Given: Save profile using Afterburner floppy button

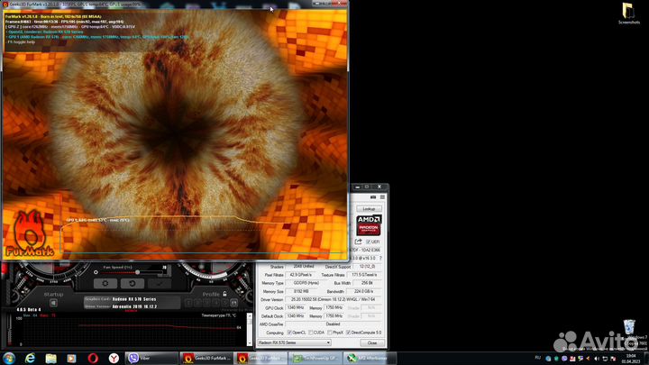Looking at the screenshot, I should click(x=233, y=303).
